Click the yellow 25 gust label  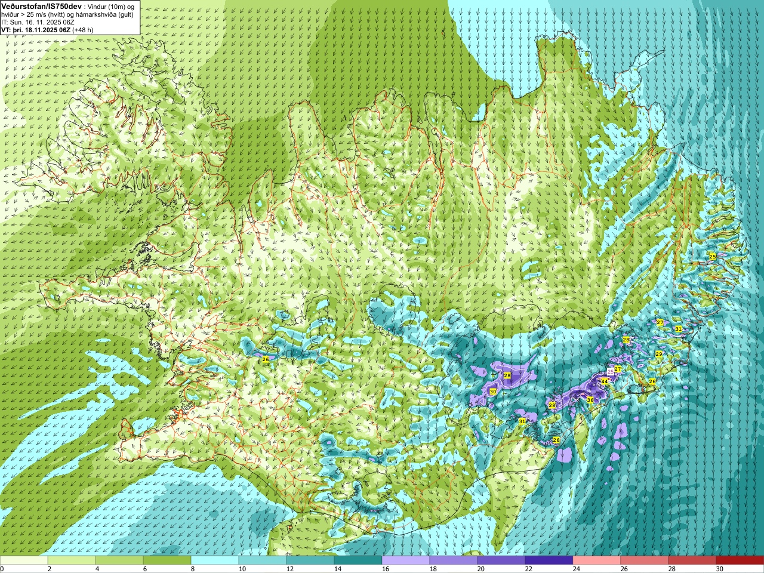tap(712, 256)
